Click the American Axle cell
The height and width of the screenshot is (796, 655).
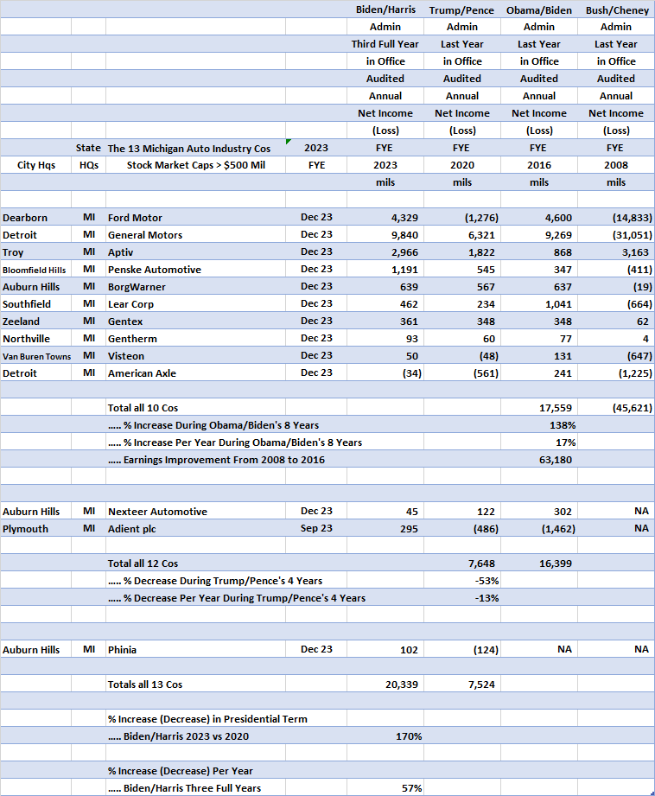(195, 373)
